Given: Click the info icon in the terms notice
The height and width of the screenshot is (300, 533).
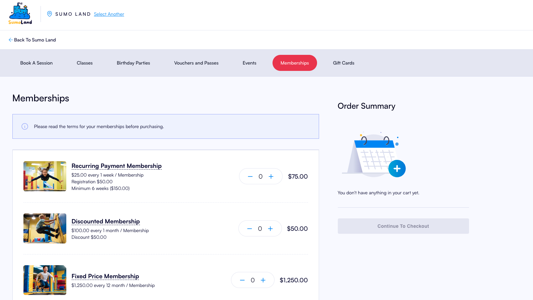Looking at the screenshot, I should click(25, 126).
